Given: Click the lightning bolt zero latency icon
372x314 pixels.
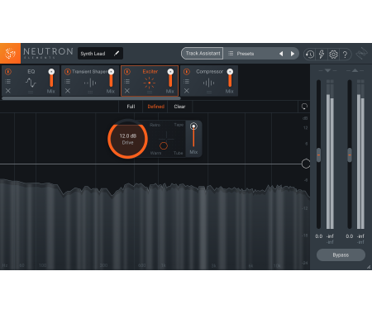Looking at the screenshot, I should pos(322,55).
